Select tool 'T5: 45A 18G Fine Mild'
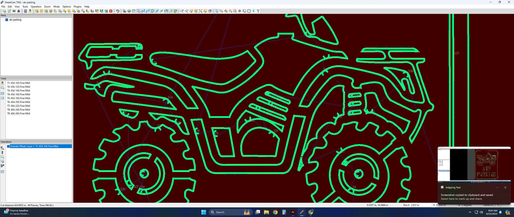 coord(18,98)
